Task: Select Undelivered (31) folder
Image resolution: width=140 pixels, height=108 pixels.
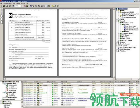Action: pos(13,85)
